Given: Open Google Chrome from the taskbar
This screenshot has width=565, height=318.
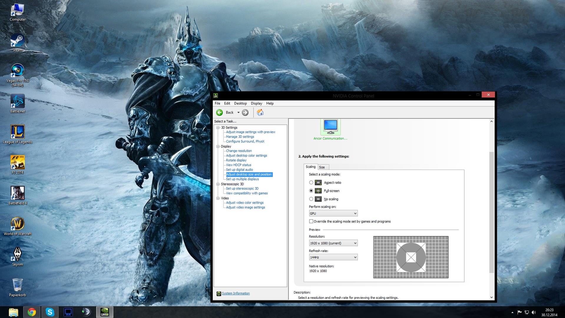Looking at the screenshot, I should click(x=32, y=312).
